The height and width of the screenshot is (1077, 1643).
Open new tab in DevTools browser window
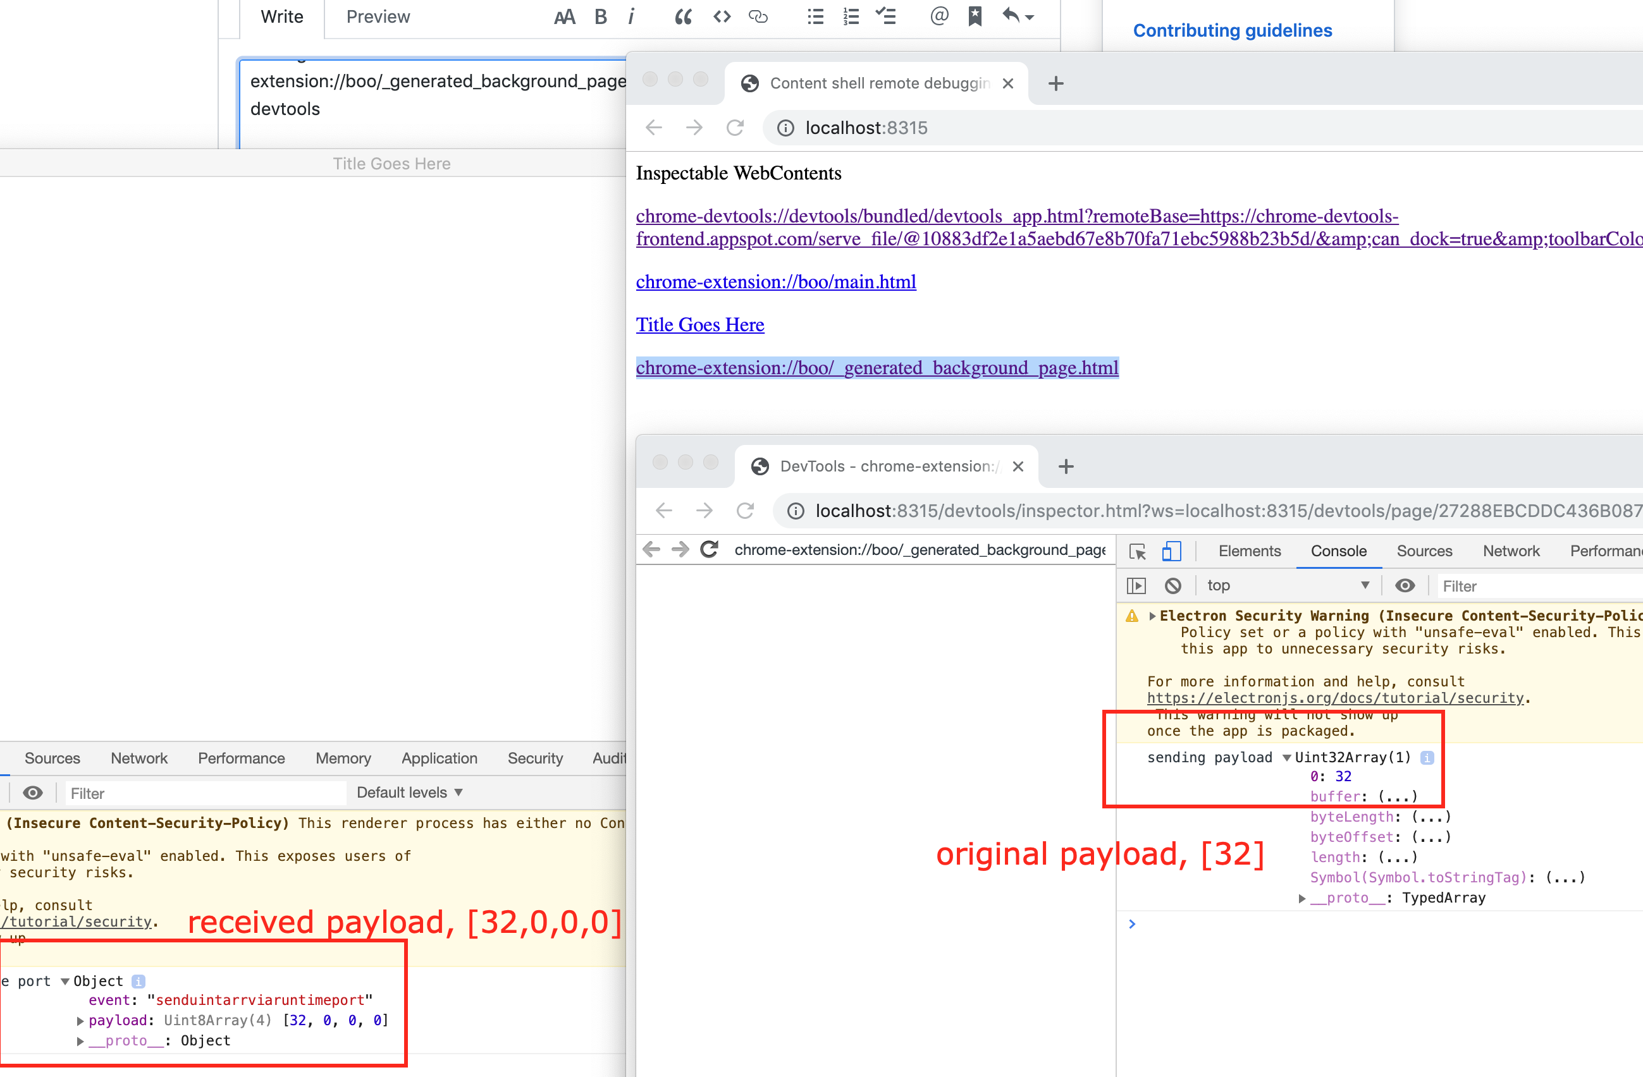pyautogui.click(x=1066, y=466)
